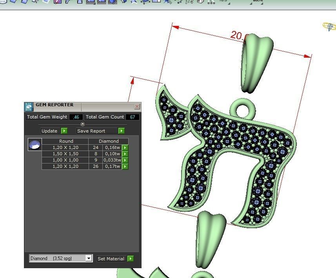Click the green arrow on the 0,10tw row
The image size is (336, 278).
pos(125,154)
